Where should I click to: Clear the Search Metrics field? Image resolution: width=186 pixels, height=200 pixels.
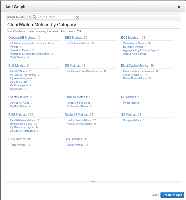(x=78, y=17)
